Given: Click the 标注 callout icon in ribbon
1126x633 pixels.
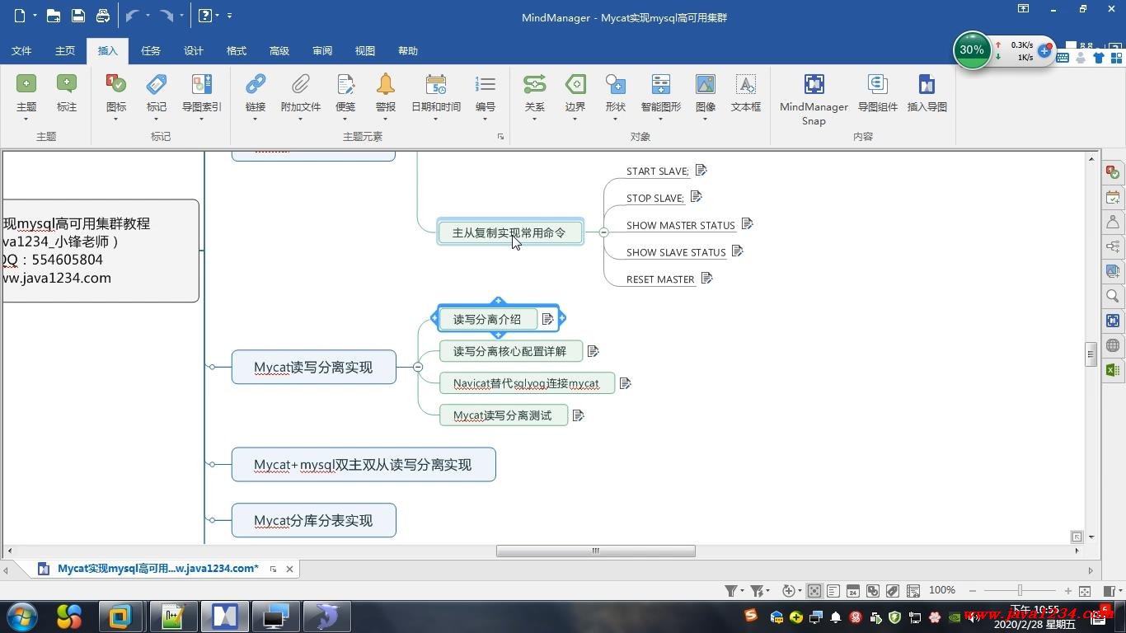Looking at the screenshot, I should [67, 84].
